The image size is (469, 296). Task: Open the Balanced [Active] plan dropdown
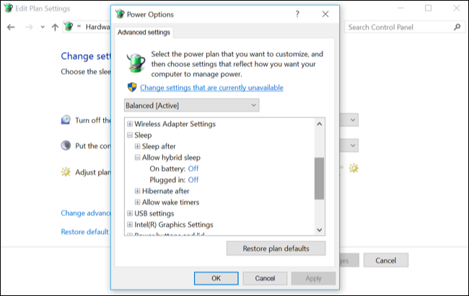pos(191,105)
